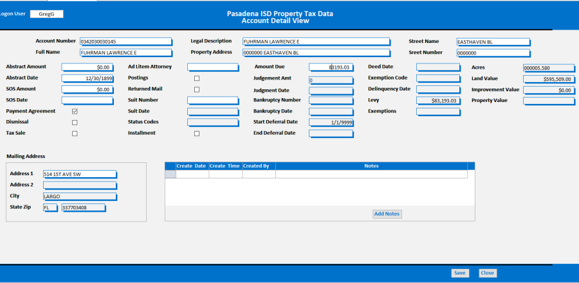Click the Close button at bottom
The image size is (579, 283).
click(x=487, y=273)
